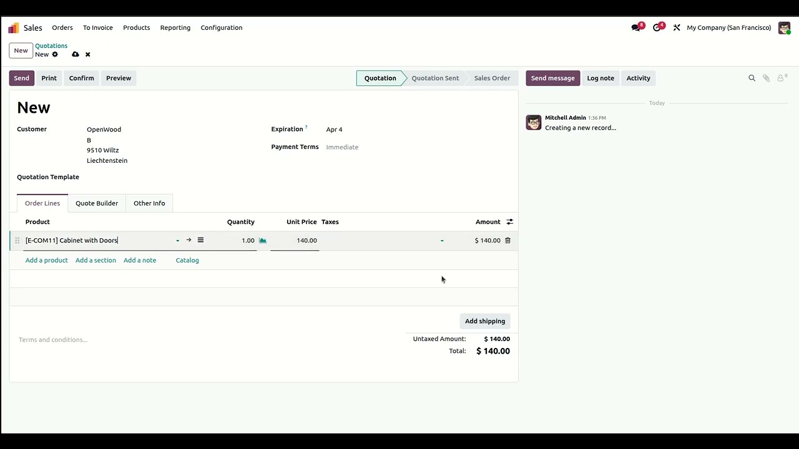Image resolution: width=799 pixels, height=449 pixels.
Task: Click the OpenWood customer field
Action: [104, 130]
